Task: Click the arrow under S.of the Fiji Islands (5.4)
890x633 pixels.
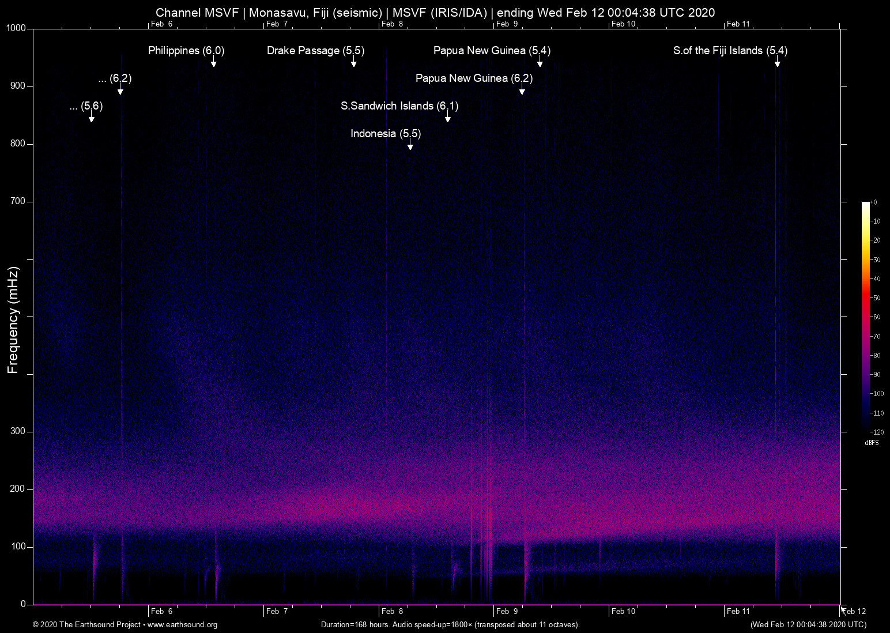Action: coord(777,61)
